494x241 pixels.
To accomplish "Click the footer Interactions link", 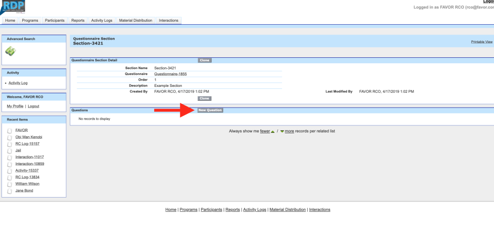I will [x=320, y=210].
